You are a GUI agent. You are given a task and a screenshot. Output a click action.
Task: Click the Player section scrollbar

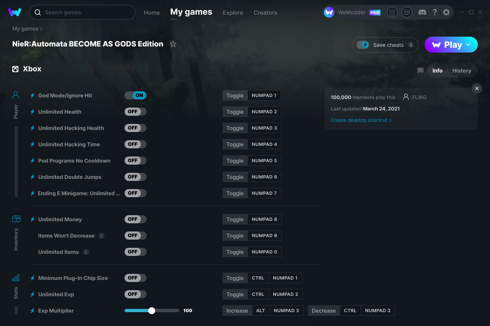(x=16, y=161)
